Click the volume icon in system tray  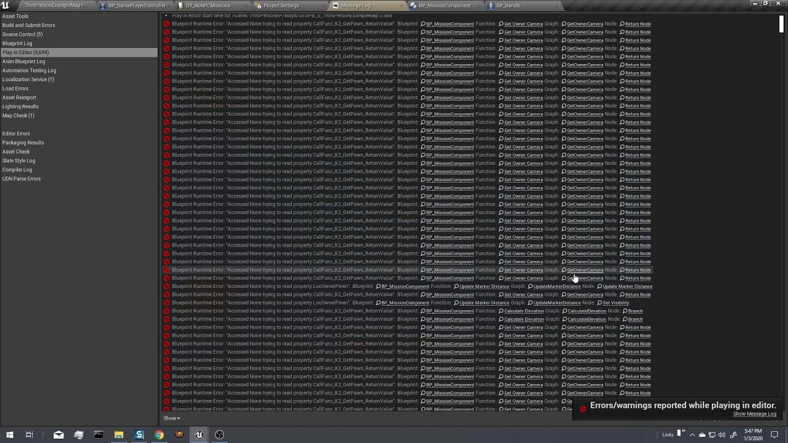(x=722, y=435)
